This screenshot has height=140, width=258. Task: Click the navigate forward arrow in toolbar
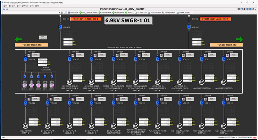[x=7, y=9]
